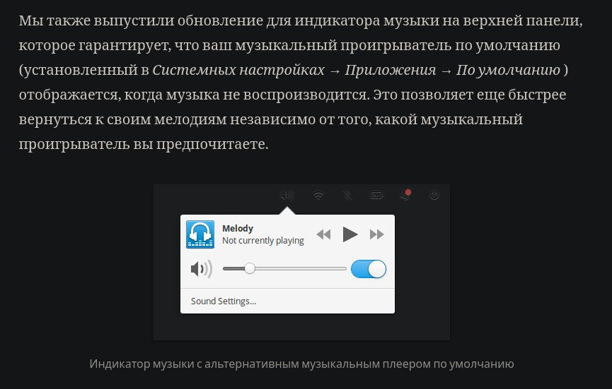Turn off the blue volume mute switch
The image size is (612, 389).
(369, 269)
